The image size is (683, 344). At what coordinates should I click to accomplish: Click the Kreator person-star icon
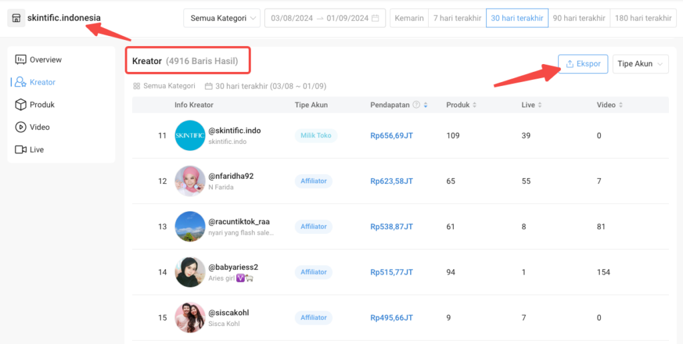tap(21, 82)
